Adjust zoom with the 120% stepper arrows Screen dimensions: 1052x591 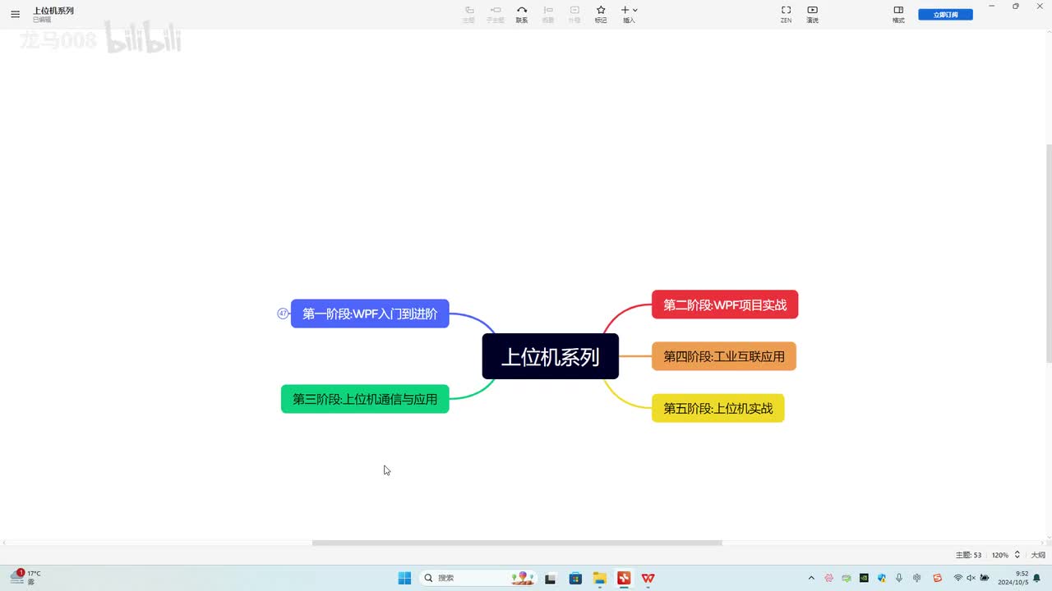click(x=1017, y=555)
